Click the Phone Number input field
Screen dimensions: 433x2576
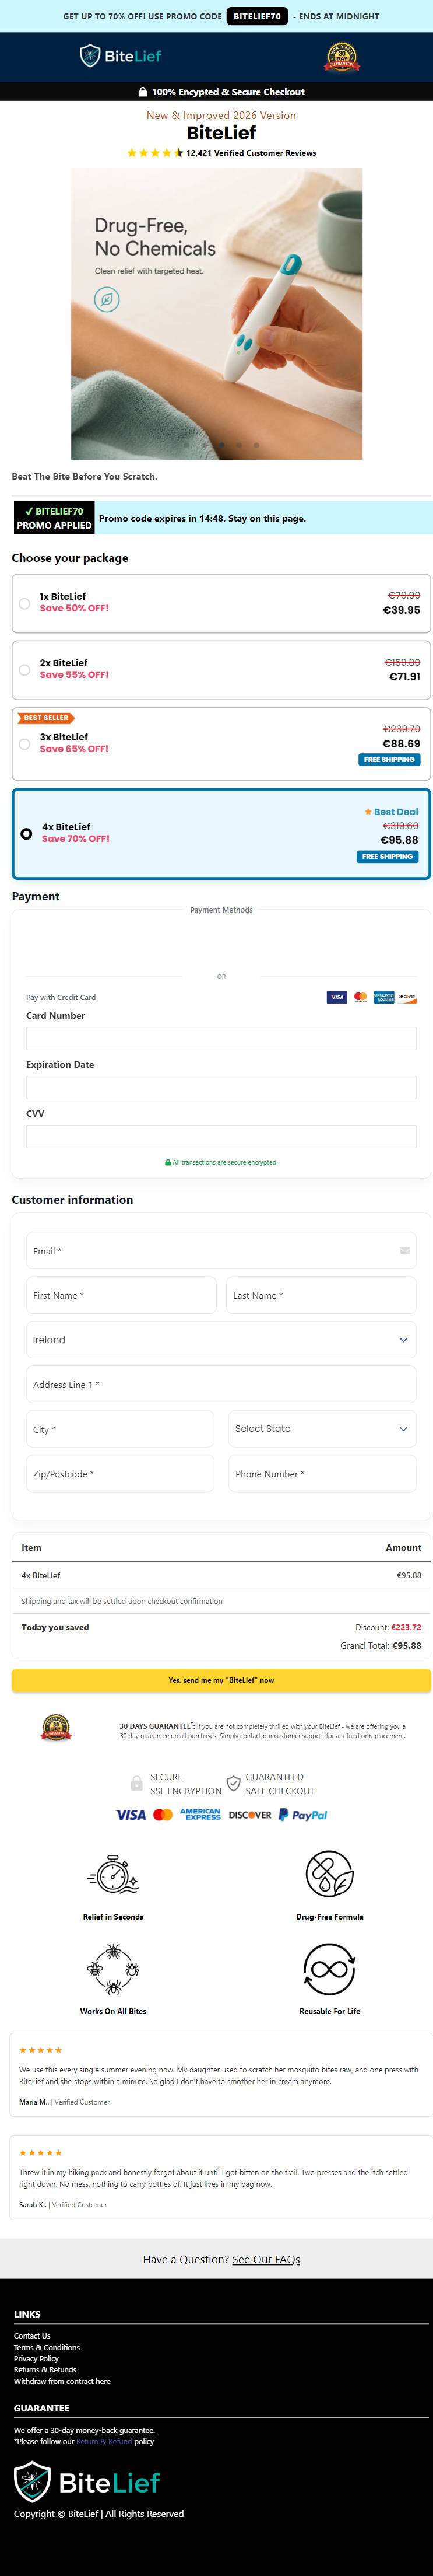[322, 1473]
